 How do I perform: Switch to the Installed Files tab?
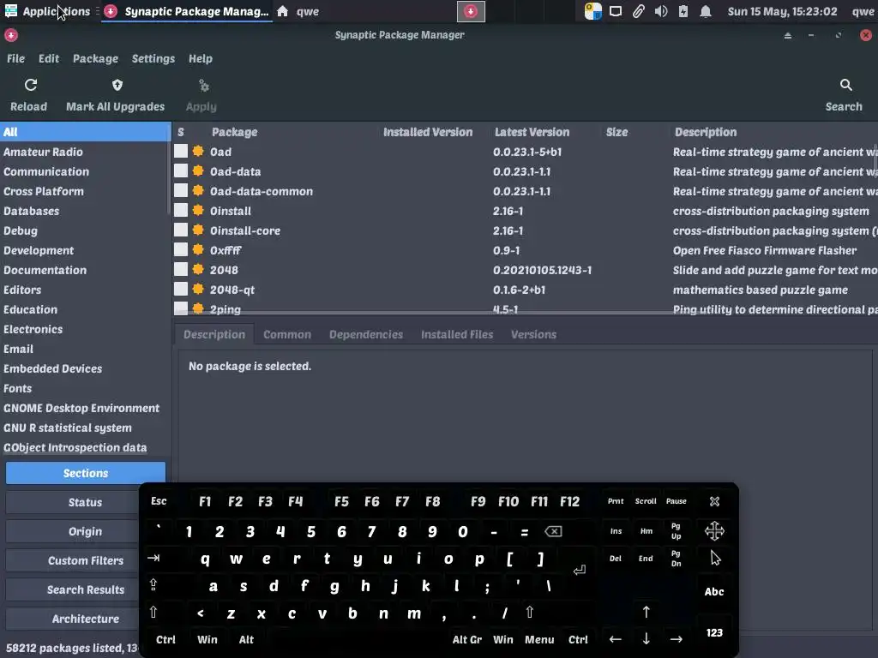[x=457, y=334]
